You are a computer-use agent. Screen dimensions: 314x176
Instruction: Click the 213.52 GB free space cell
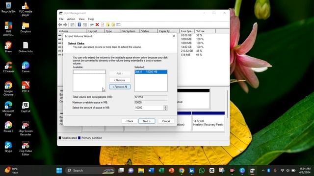pos(187,51)
